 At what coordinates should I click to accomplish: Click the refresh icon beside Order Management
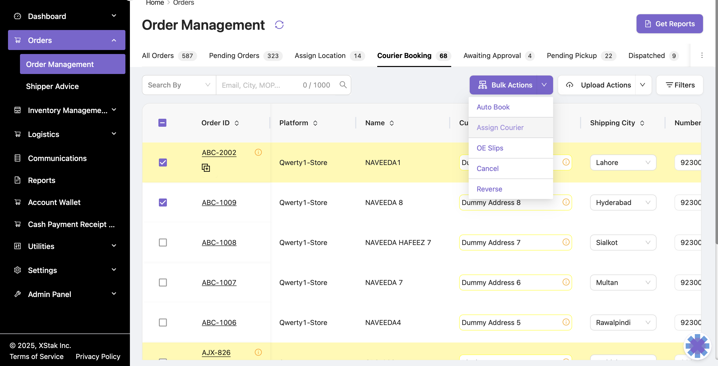coord(279,25)
